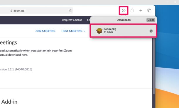The image size is (179, 108).
Task: Open the Zoom.pkg package icon
Action: coord(99,31)
